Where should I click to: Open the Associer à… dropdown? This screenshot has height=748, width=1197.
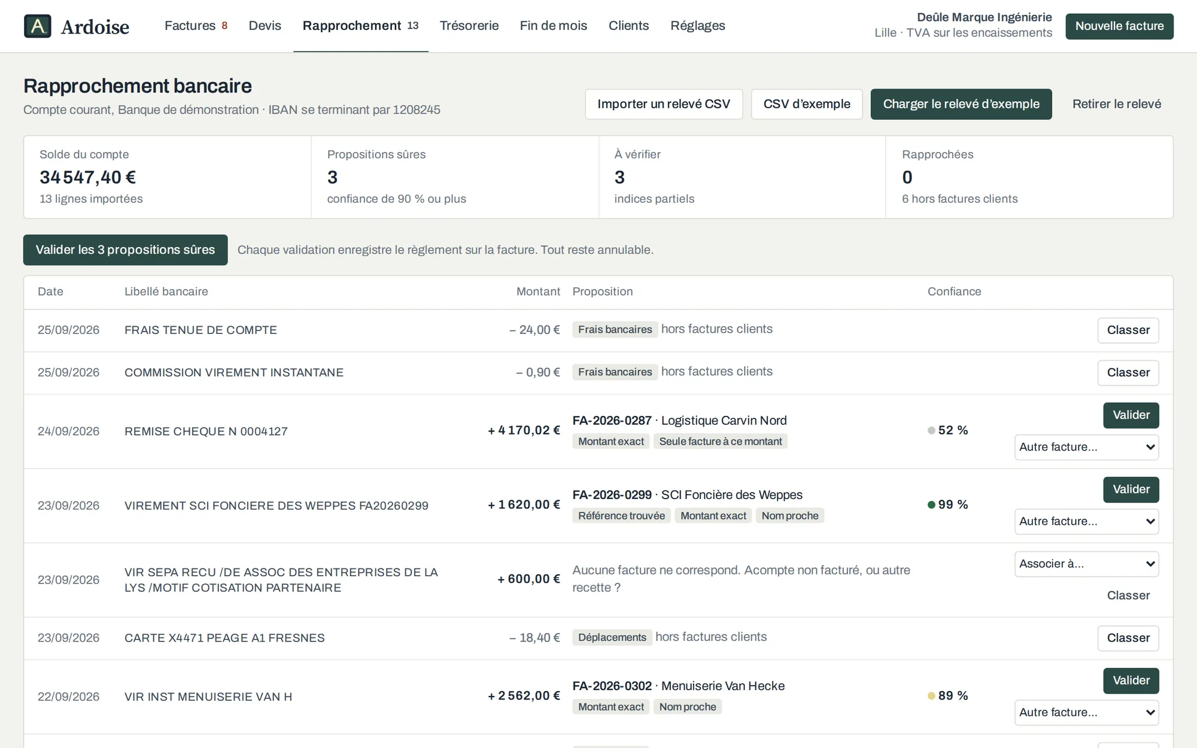(x=1087, y=564)
